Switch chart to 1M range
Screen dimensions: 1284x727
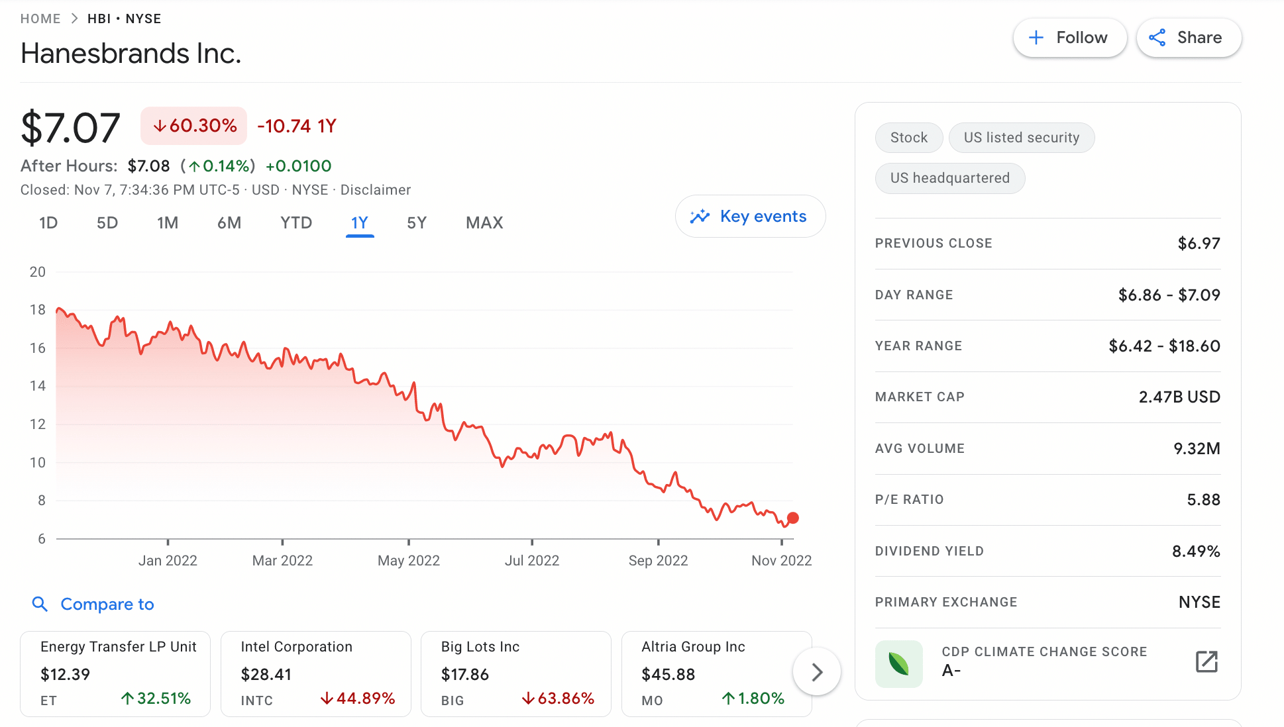click(168, 223)
